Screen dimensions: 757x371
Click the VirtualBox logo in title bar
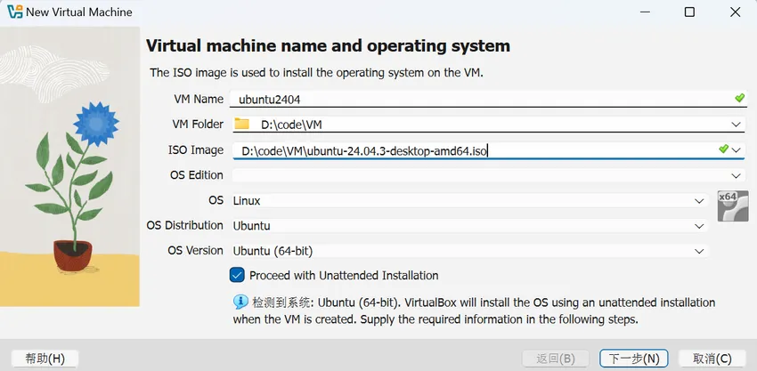point(13,12)
